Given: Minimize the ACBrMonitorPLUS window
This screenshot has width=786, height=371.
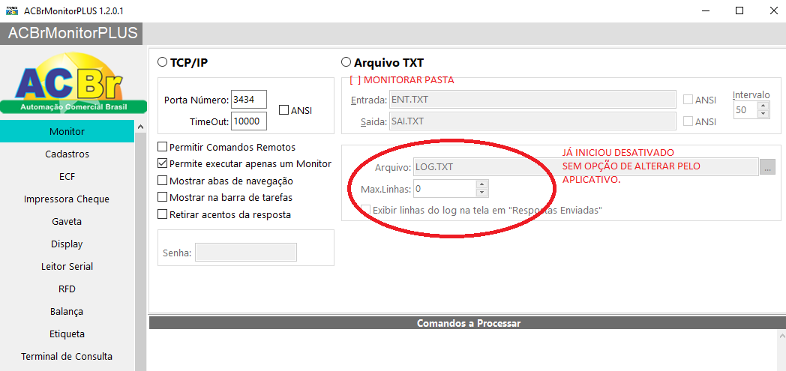Looking at the screenshot, I should click(706, 10).
